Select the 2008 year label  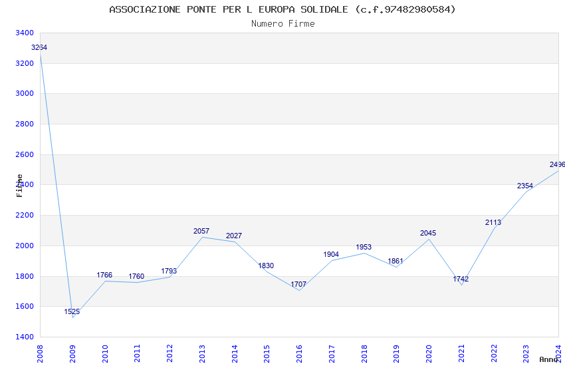[40, 353]
